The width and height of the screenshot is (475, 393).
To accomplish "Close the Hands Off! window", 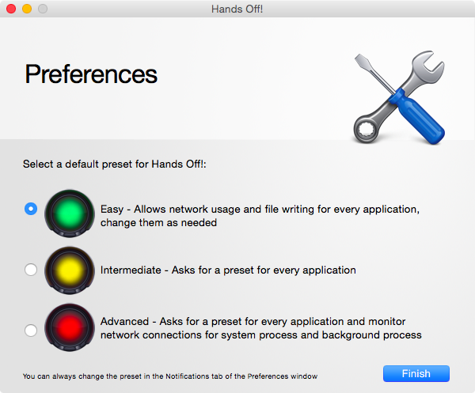I will pyautogui.click(x=11, y=9).
